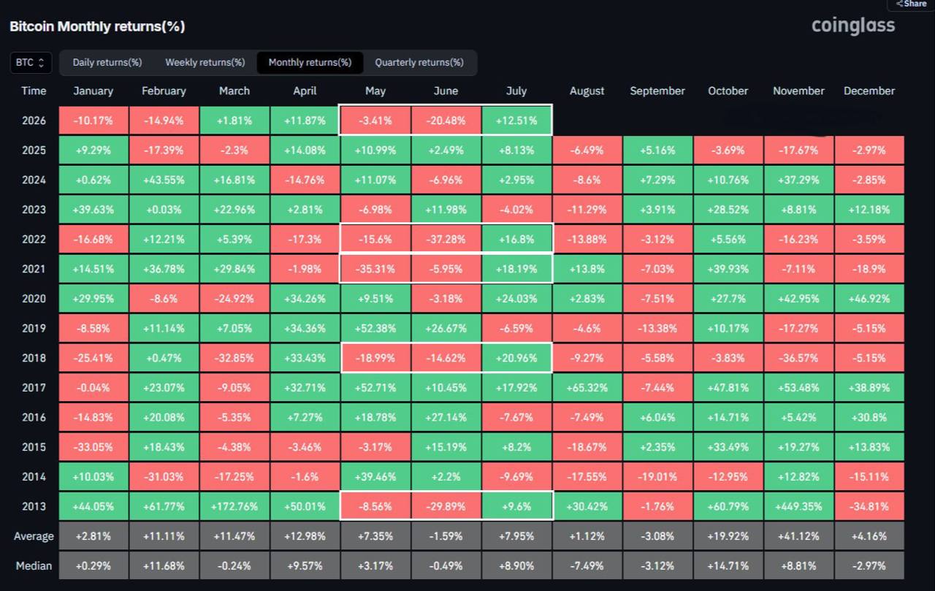Select the 2026 July +12.51% cell
Screen dimensions: 935x591
tap(516, 121)
